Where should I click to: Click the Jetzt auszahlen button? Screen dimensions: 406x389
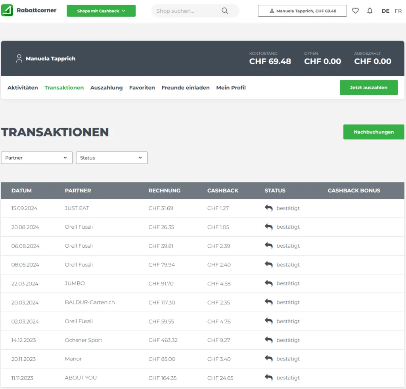point(368,88)
